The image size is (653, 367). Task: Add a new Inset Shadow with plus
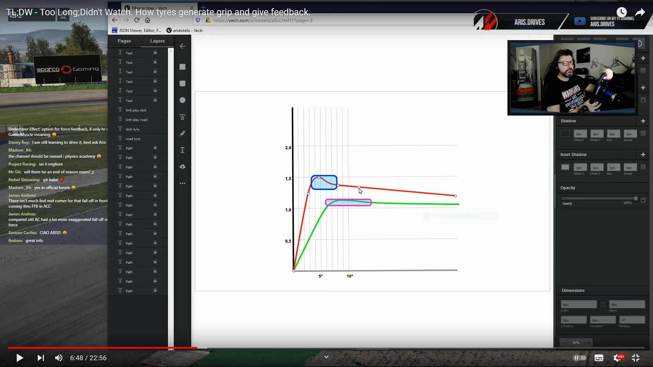(x=643, y=155)
